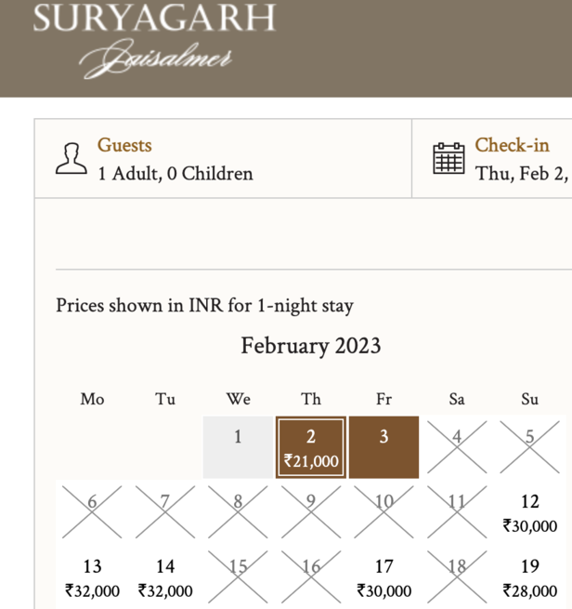Click unavailable date February 4

[x=457, y=447]
